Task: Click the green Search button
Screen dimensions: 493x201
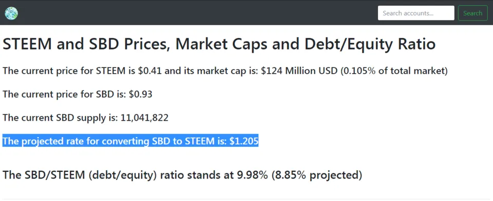Action: click(x=472, y=13)
